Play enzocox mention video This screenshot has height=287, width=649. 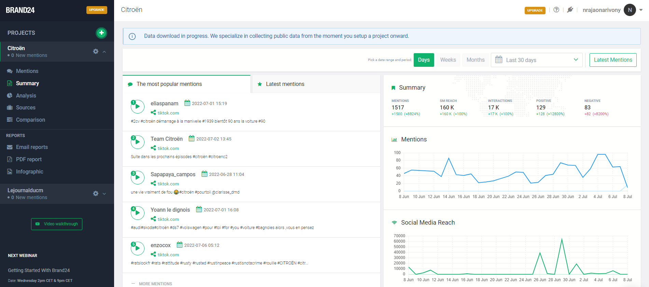pos(137,248)
